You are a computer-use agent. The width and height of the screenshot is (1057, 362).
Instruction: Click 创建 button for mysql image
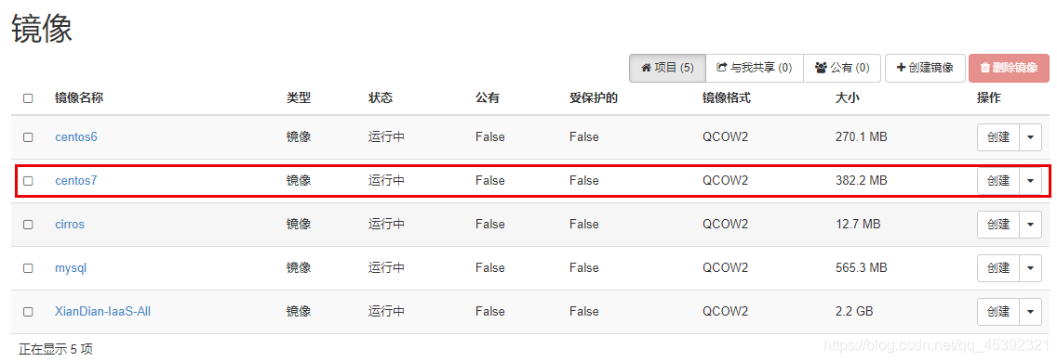coord(998,268)
